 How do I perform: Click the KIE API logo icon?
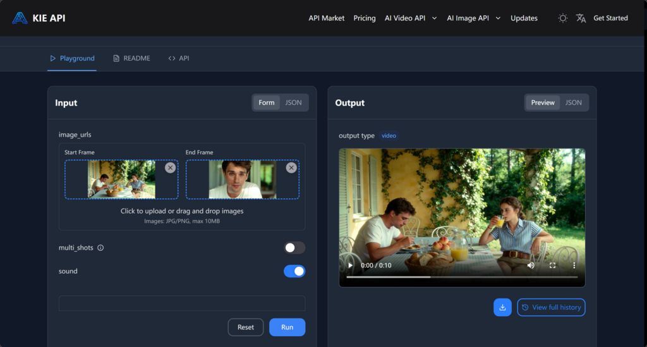click(20, 18)
